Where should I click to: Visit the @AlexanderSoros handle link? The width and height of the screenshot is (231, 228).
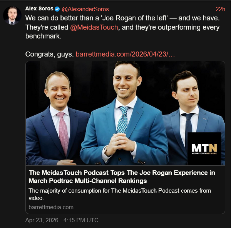click(x=85, y=9)
